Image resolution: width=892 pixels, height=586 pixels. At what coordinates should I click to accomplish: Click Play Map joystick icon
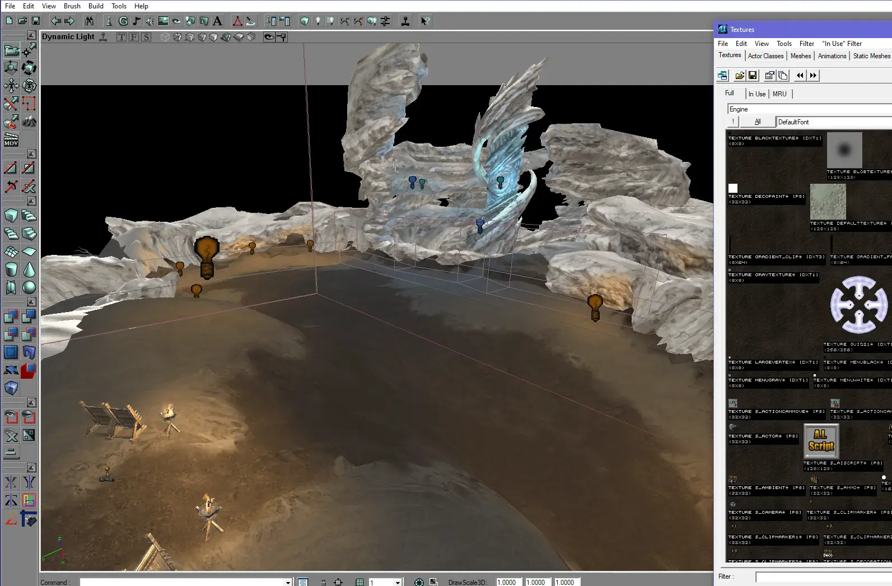point(405,21)
